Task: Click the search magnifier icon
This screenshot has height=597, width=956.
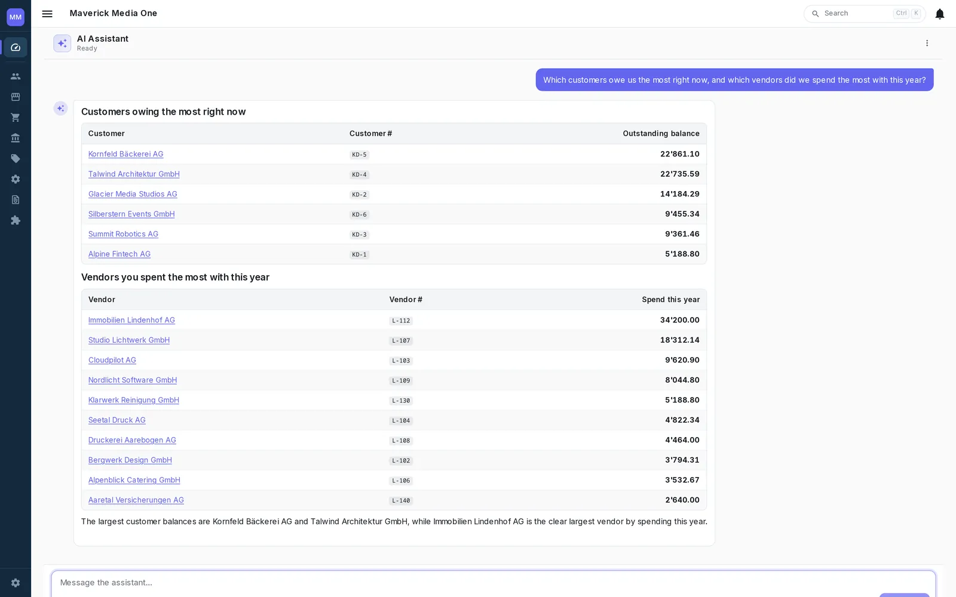Action: (815, 14)
